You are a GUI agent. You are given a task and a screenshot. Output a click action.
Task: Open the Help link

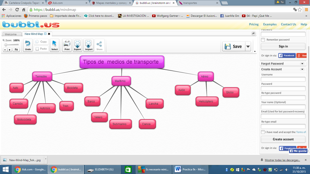[304, 24]
